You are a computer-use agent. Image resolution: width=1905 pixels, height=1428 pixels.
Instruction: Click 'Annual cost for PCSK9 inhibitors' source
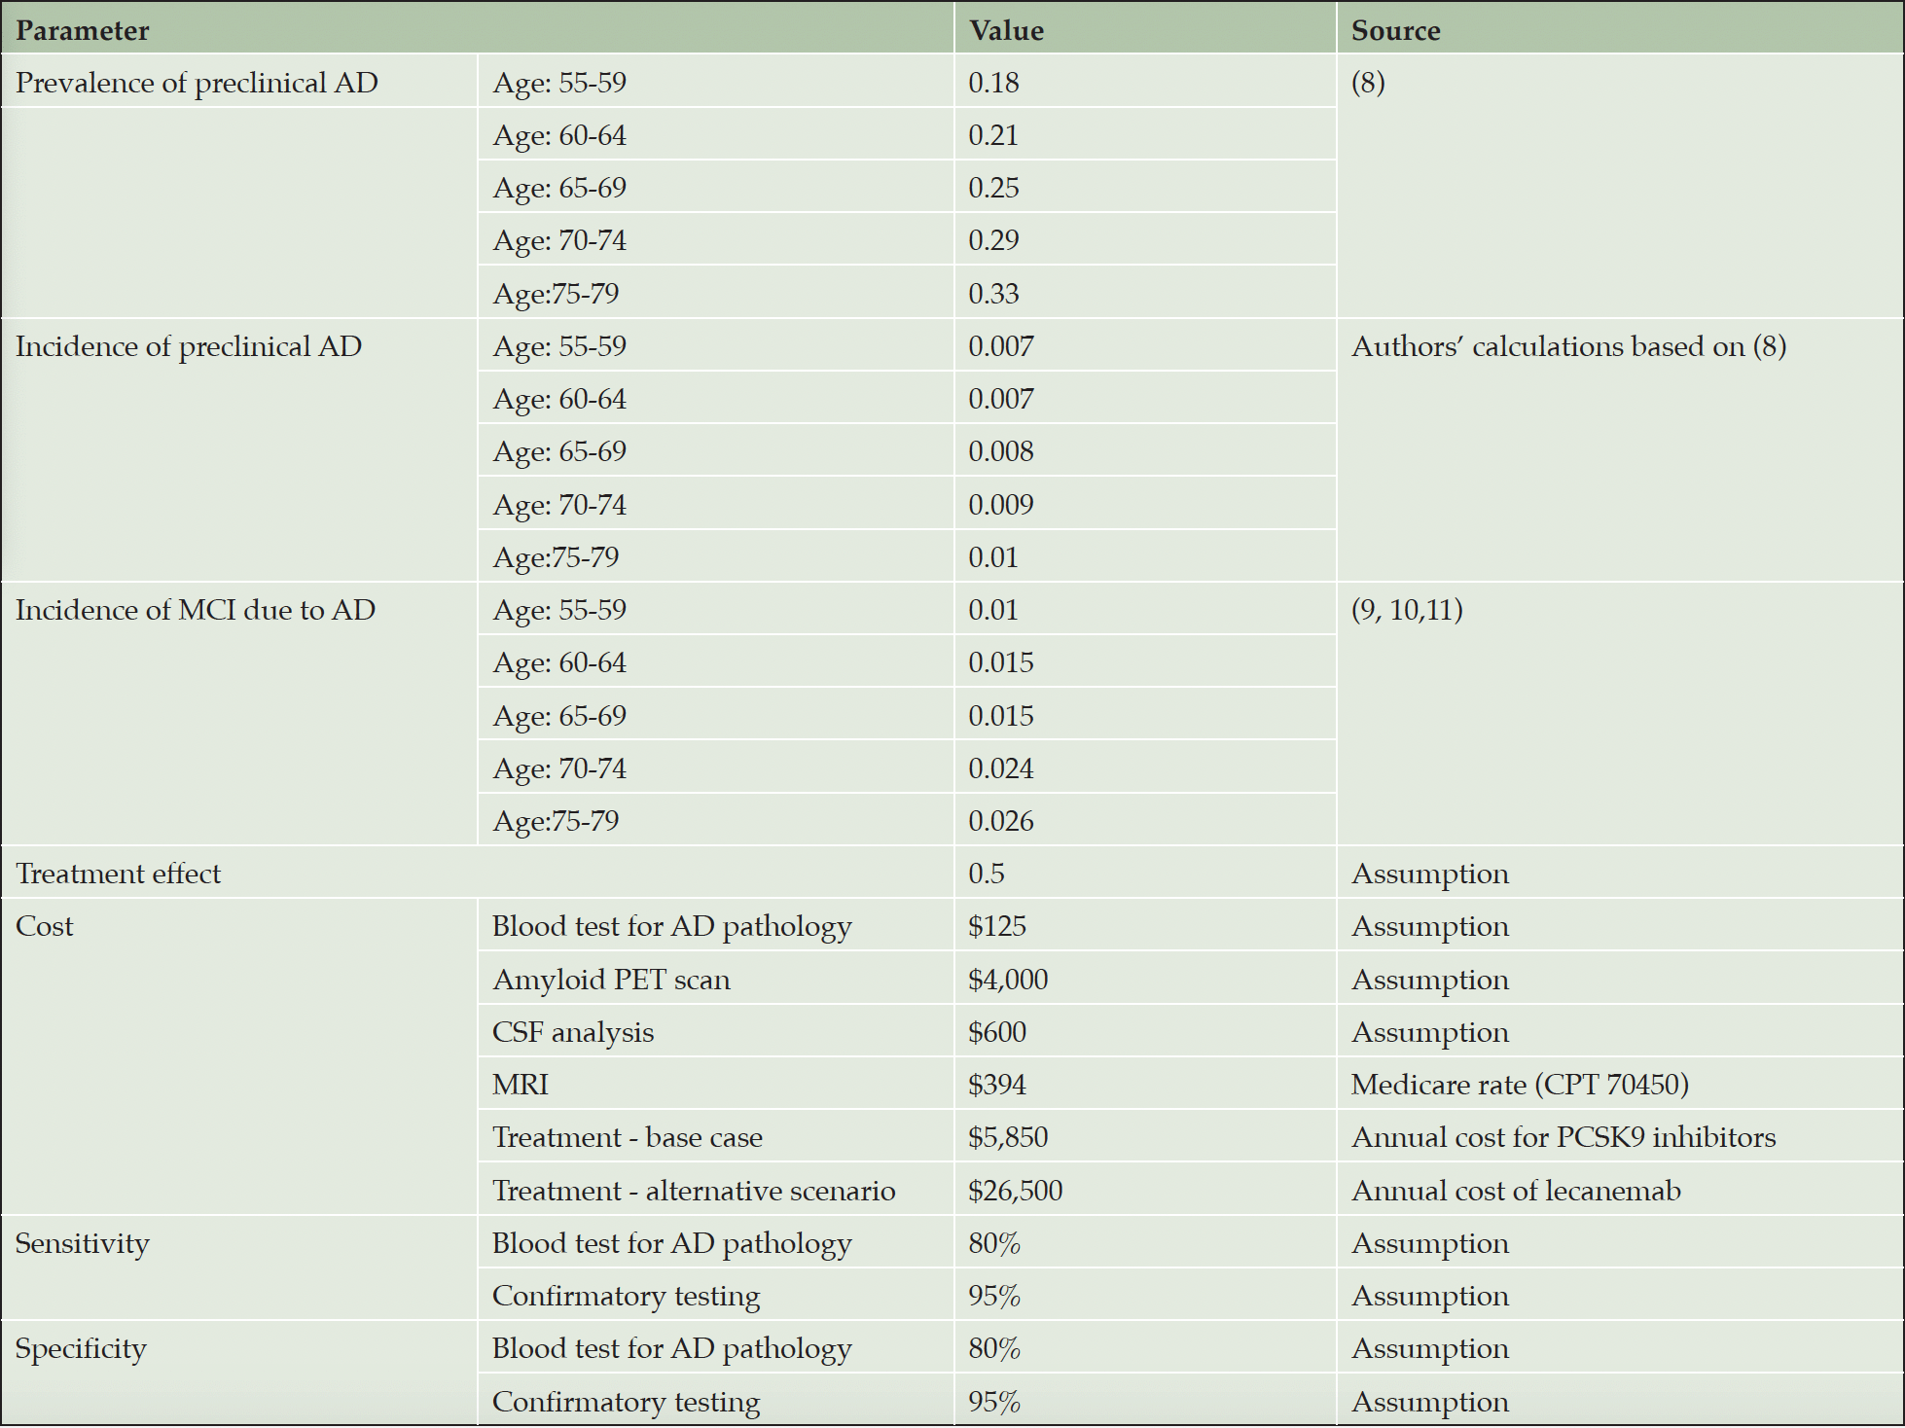tap(1564, 1138)
